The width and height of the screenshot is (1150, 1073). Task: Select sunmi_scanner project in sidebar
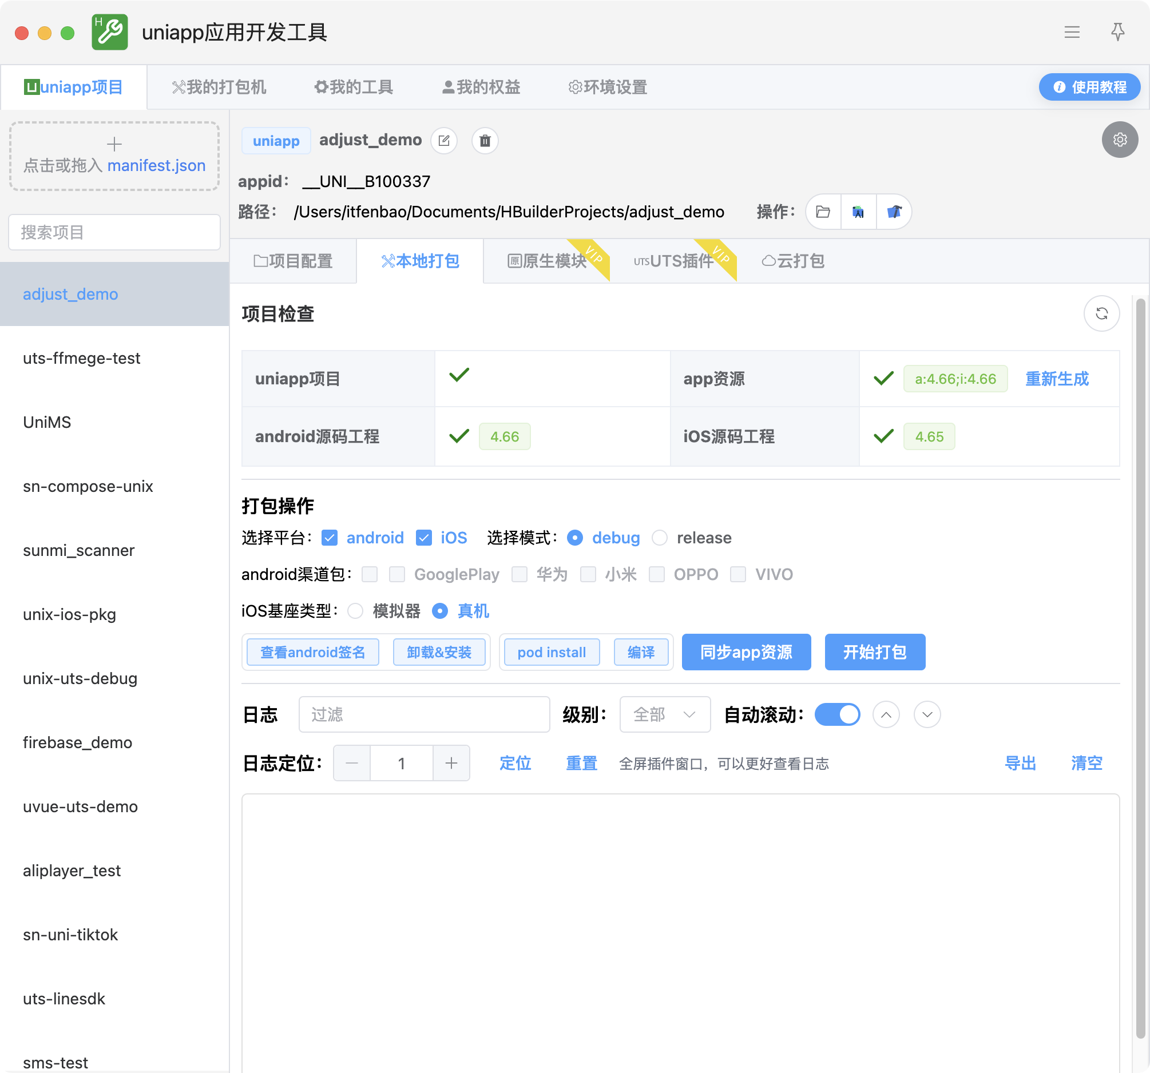(x=114, y=550)
